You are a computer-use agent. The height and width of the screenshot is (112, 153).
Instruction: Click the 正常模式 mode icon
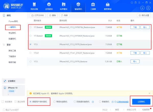point(5,81)
